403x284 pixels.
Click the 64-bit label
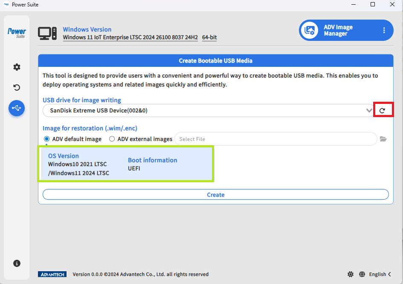[209, 37]
